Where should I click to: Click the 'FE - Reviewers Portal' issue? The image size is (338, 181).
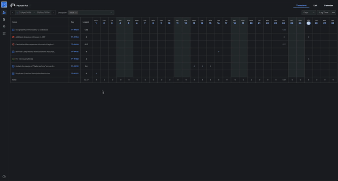tap(24, 59)
